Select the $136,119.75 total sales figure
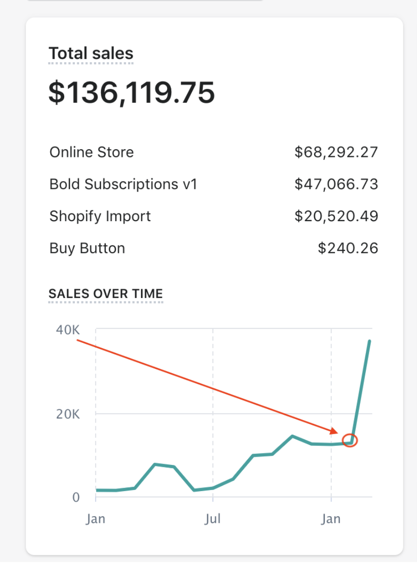Viewport: 417px width, 563px height. [x=131, y=93]
